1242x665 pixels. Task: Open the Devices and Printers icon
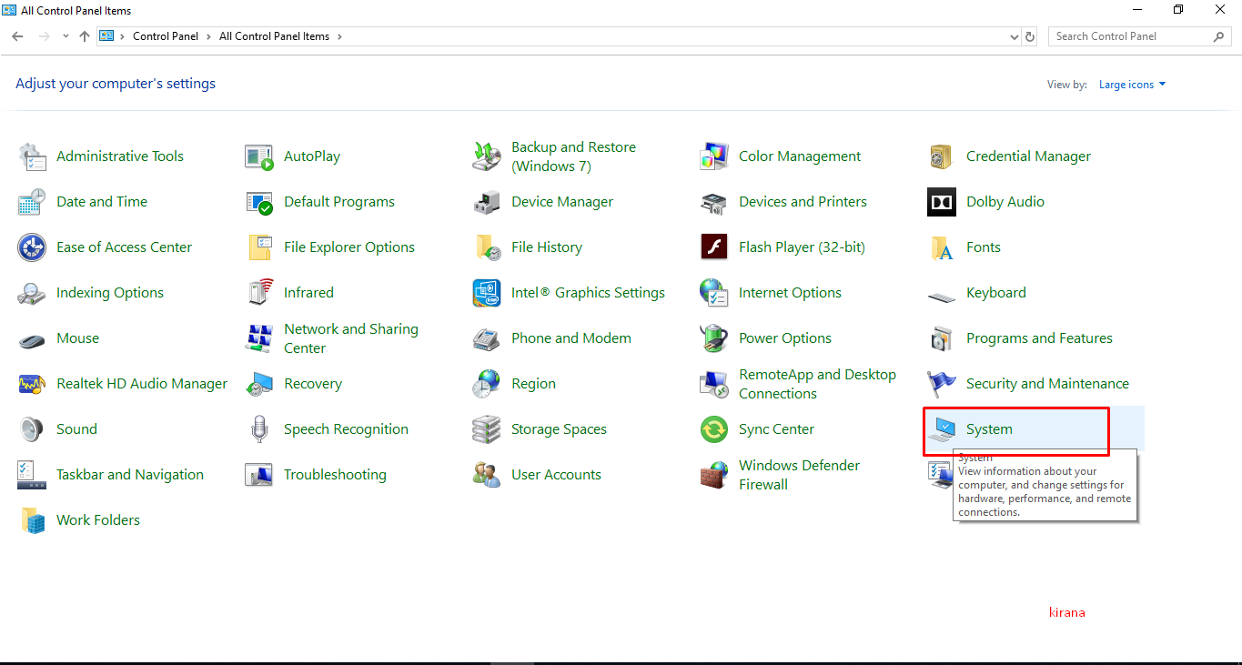(x=714, y=202)
